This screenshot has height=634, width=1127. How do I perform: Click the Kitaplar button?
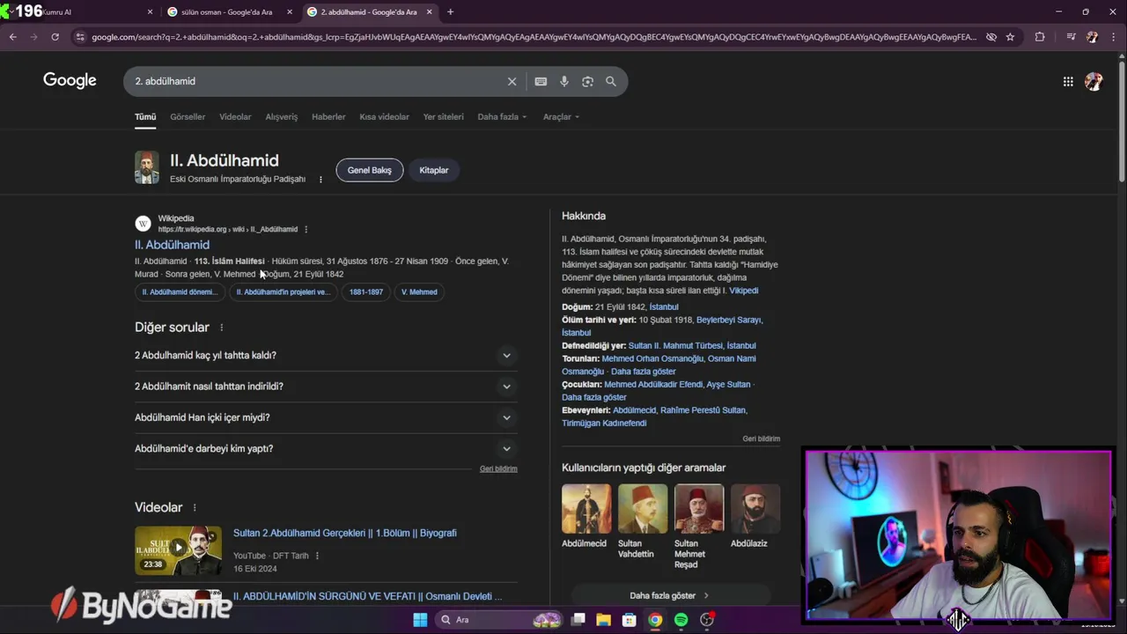click(434, 170)
